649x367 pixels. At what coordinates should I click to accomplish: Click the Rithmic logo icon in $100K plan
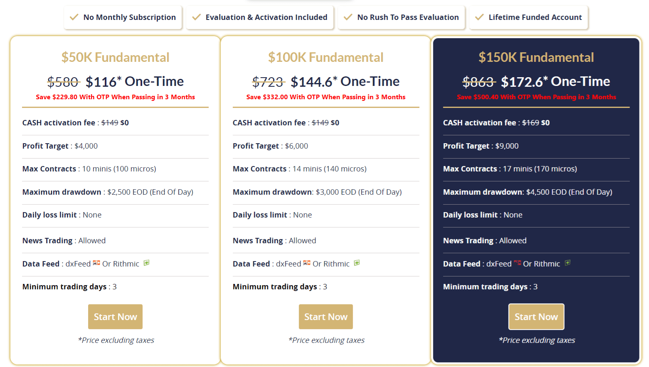357,263
